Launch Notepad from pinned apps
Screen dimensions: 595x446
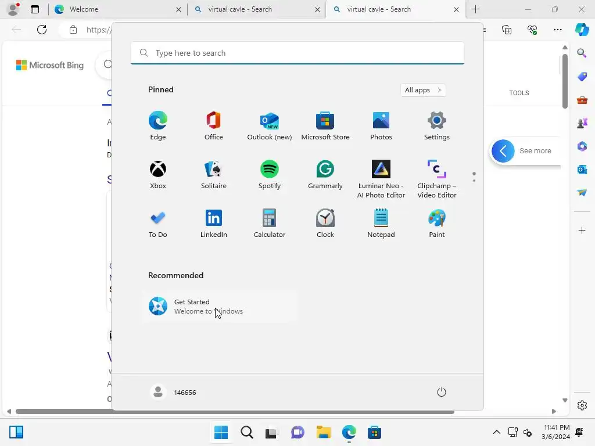click(x=381, y=224)
